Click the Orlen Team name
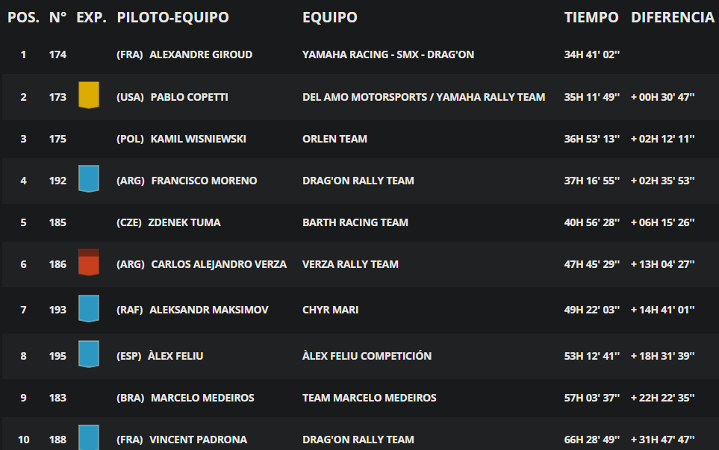Viewport: 719px width, 450px height. [334, 139]
